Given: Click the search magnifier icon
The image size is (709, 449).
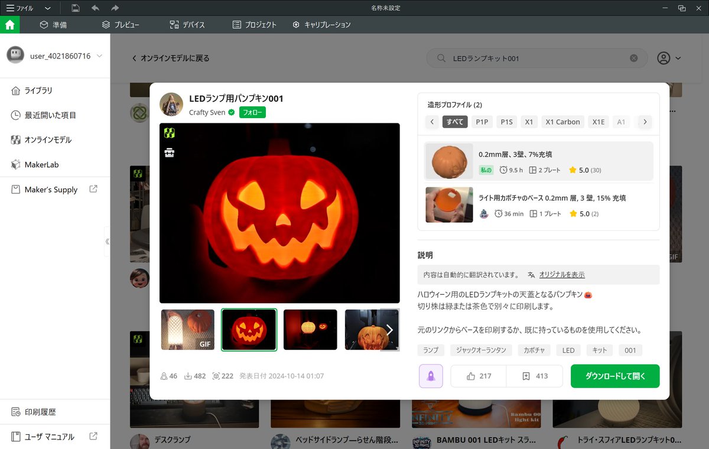Looking at the screenshot, I should tap(441, 58).
